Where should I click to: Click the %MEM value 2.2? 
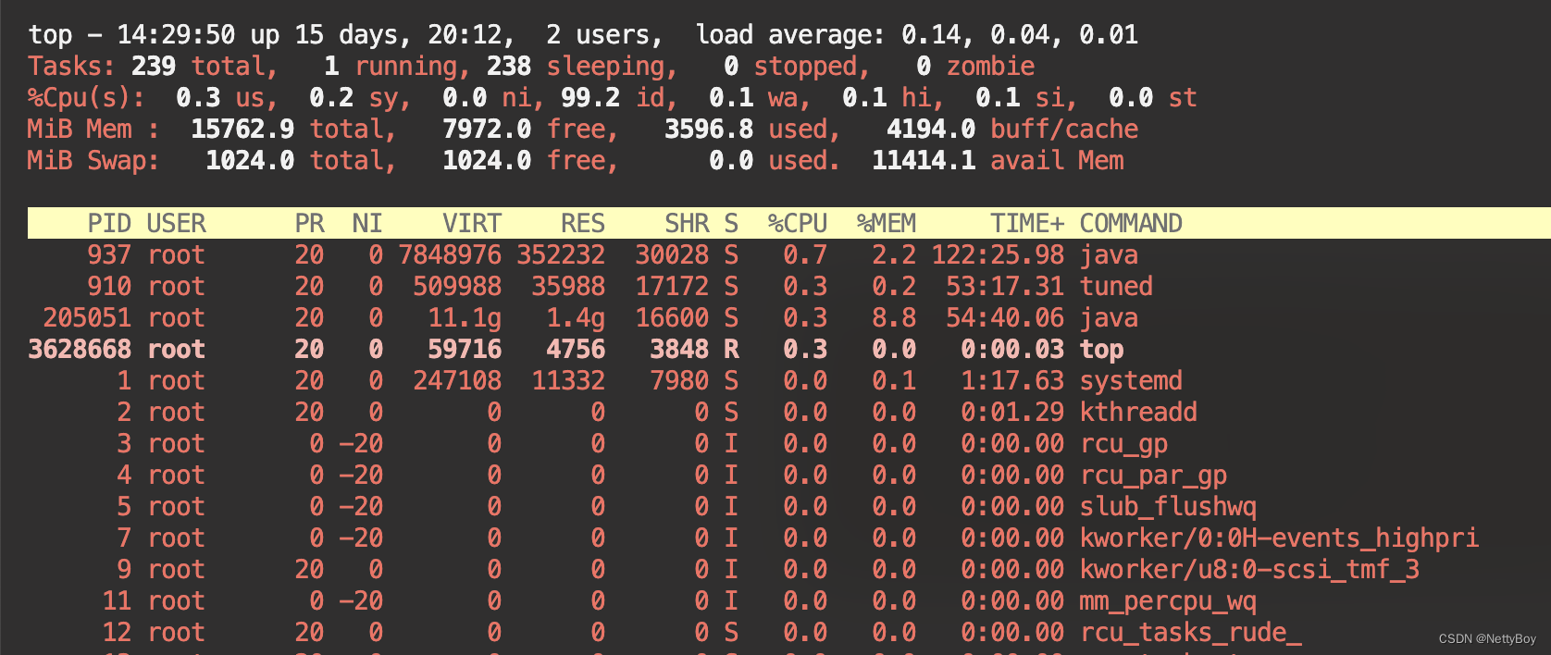(x=894, y=255)
